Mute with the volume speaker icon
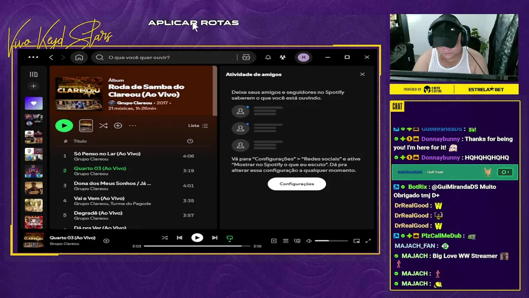 pyautogui.click(x=309, y=241)
